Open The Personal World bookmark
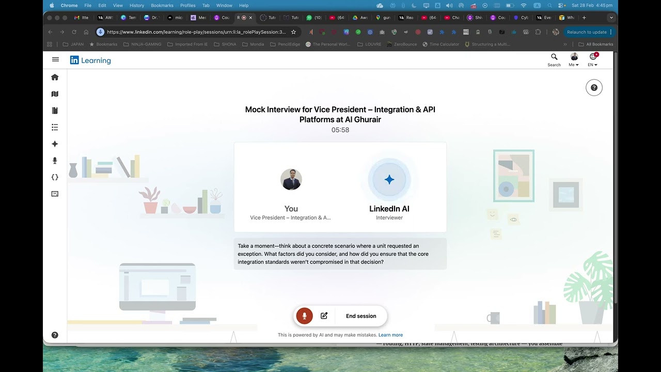The width and height of the screenshot is (661, 372). tap(328, 44)
